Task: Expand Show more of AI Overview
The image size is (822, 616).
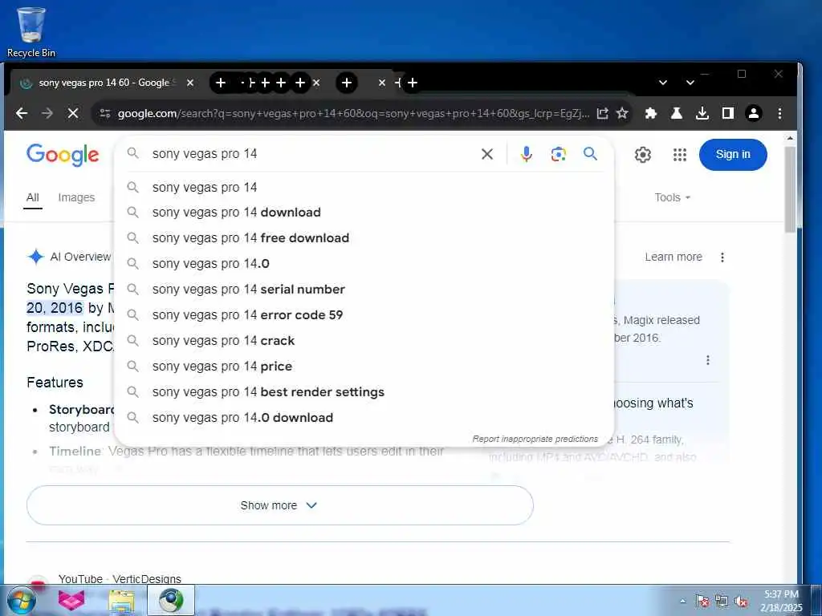Action: click(280, 505)
